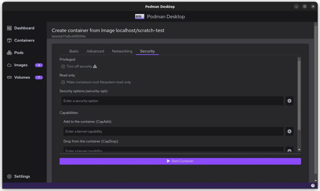The height and width of the screenshot is (191, 320).
Task: Select the Security tab
Action: click(x=147, y=51)
